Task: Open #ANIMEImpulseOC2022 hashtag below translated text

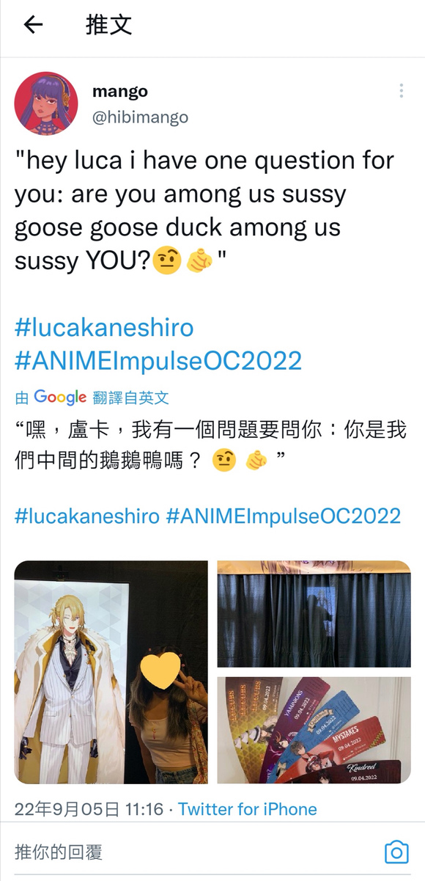Action: coord(284,516)
